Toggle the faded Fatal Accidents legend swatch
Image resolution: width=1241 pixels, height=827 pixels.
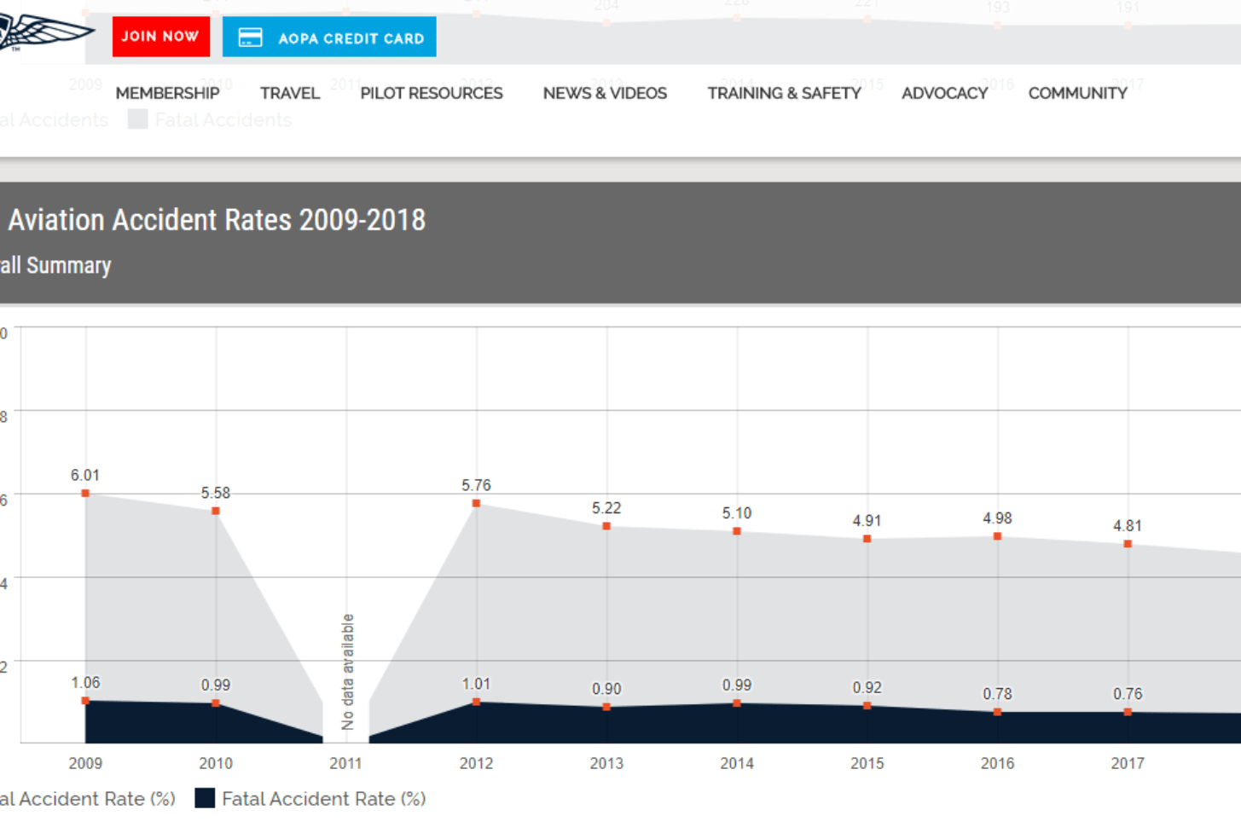[x=137, y=119]
